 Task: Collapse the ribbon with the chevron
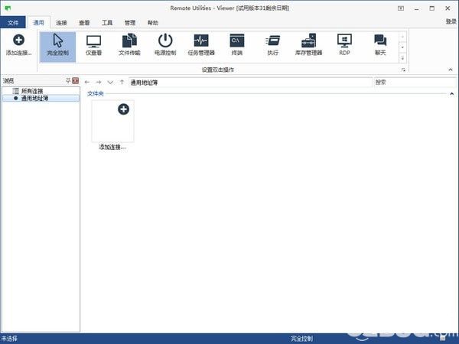[451, 70]
